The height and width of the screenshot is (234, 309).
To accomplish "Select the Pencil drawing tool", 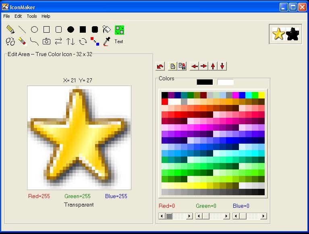I will 10,29.
